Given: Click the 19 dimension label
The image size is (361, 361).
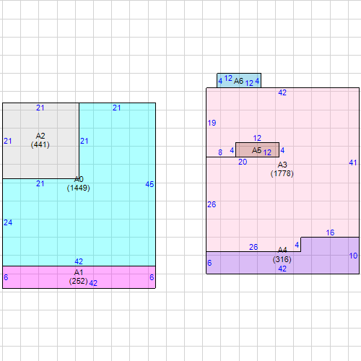Looking at the screenshot, I should pyautogui.click(x=212, y=123).
